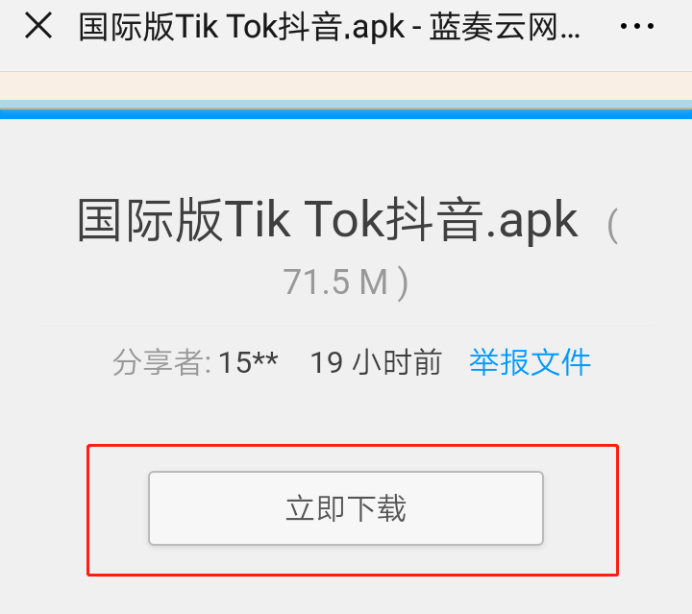Screen dimensions: 692x614
Task: Click the 国际版Tik Tok抖音.apk file name heading
Action: click(327, 220)
